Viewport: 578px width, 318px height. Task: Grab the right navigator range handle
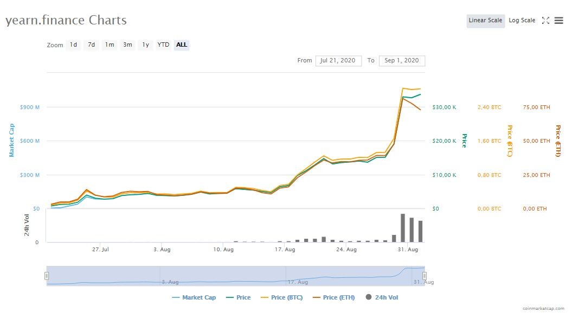tap(425, 276)
